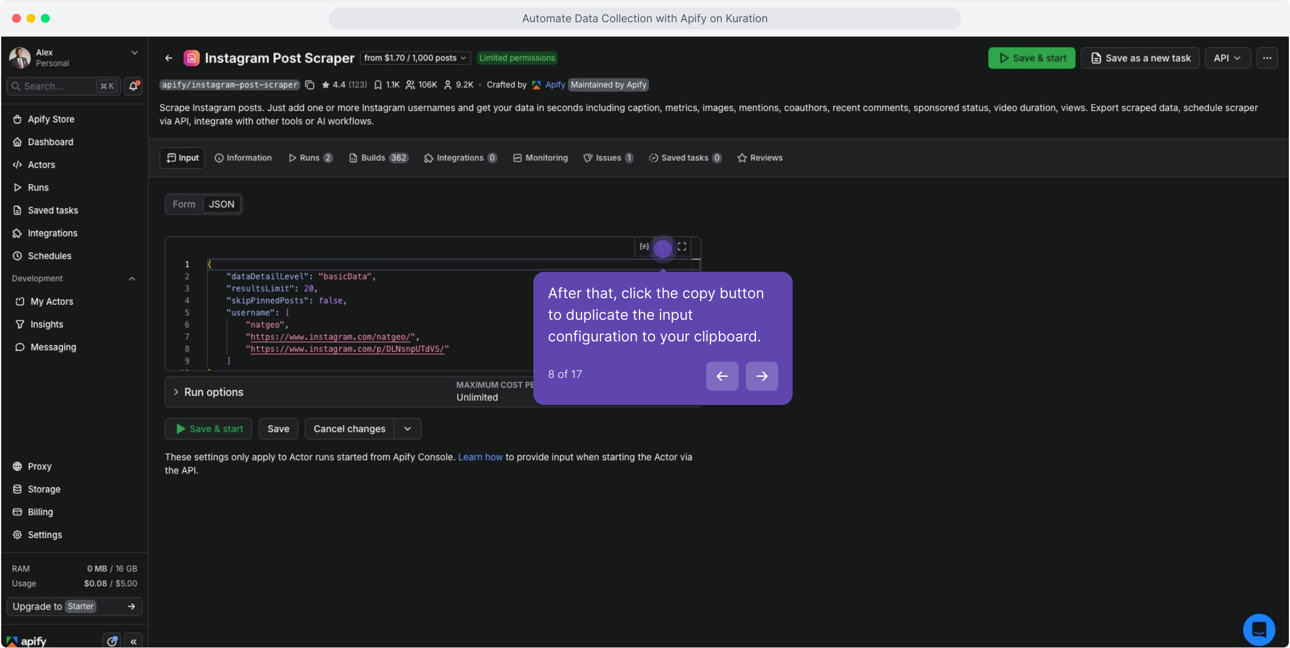Viewport: 1290px width, 648px height.
Task: Click the Save button
Action: 278,429
